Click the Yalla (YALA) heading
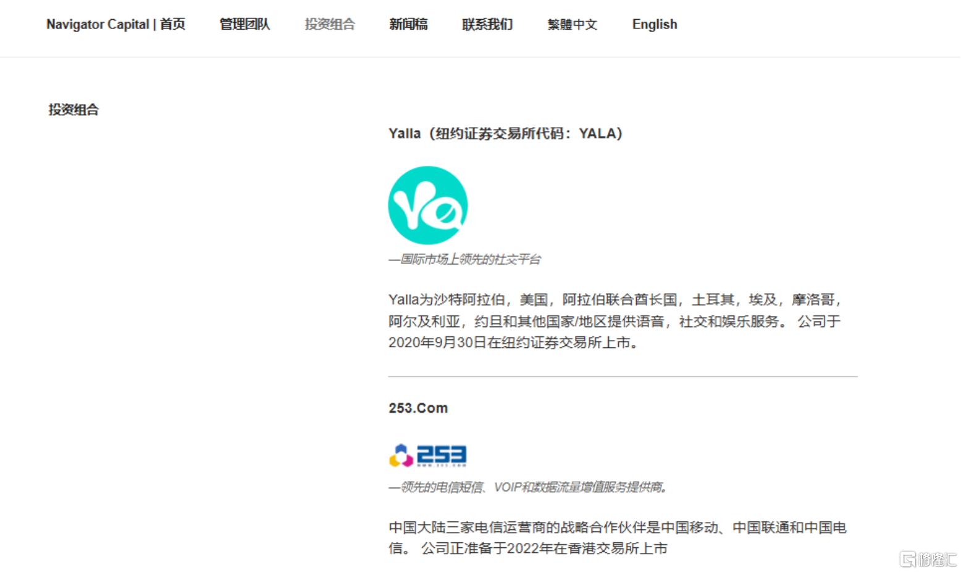This screenshot has width=961, height=572. (505, 133)
